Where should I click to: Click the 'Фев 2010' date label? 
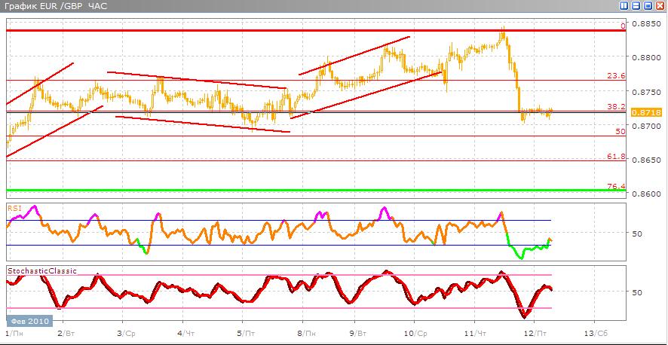tap(28, 319)
